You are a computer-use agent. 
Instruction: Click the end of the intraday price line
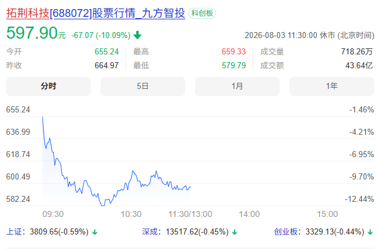coord(191,187)
